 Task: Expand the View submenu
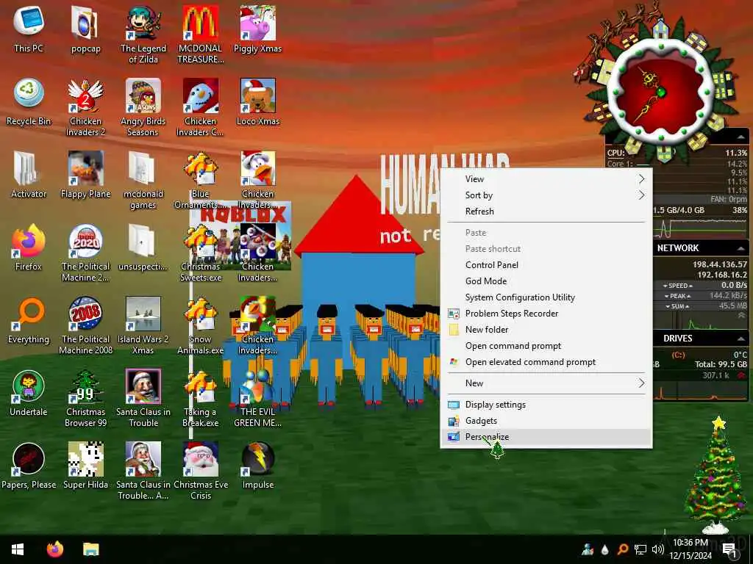pos(546,179)
